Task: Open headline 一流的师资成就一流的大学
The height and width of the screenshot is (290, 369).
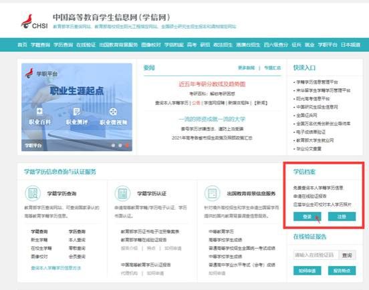Action: click(x=212, y=119)
